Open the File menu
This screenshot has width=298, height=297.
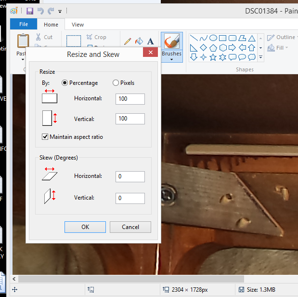24,24
